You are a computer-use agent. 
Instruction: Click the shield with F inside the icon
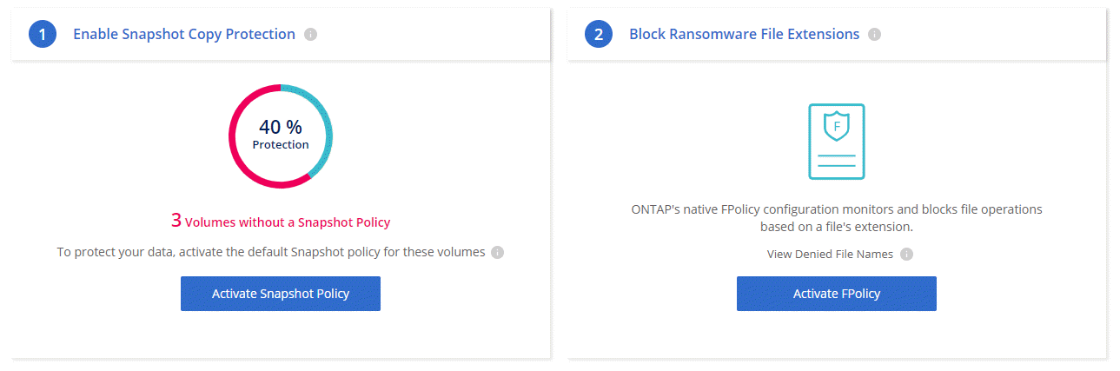(x=837, y=127)
